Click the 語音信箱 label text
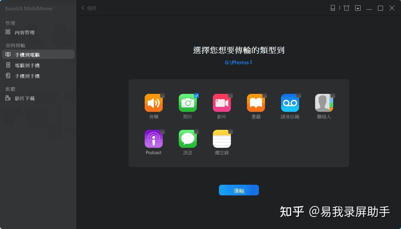 pyautogui.click(x=290, y=117)
